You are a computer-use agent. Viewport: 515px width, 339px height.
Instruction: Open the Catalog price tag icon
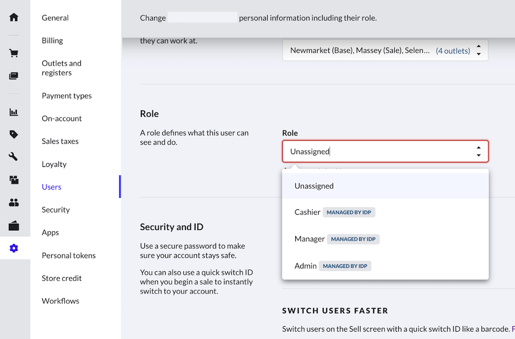pyautogui.click(x=14, y=135)
